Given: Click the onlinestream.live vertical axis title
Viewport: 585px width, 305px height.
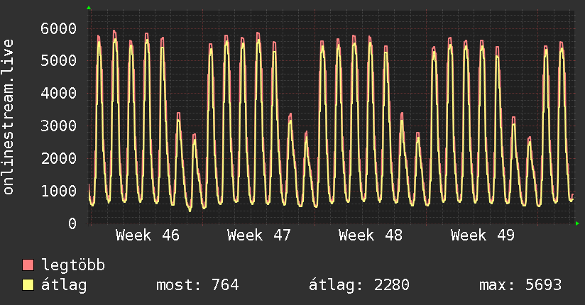Looking at the screenshot, I should 9,117.
